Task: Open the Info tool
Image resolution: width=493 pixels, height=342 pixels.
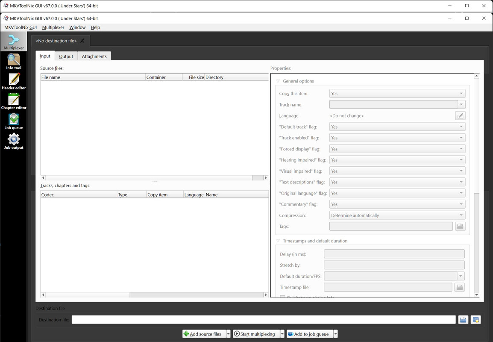Action: coord(14,62)
